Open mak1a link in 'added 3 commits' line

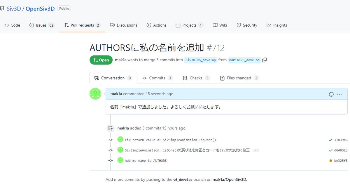click(123, 128)
